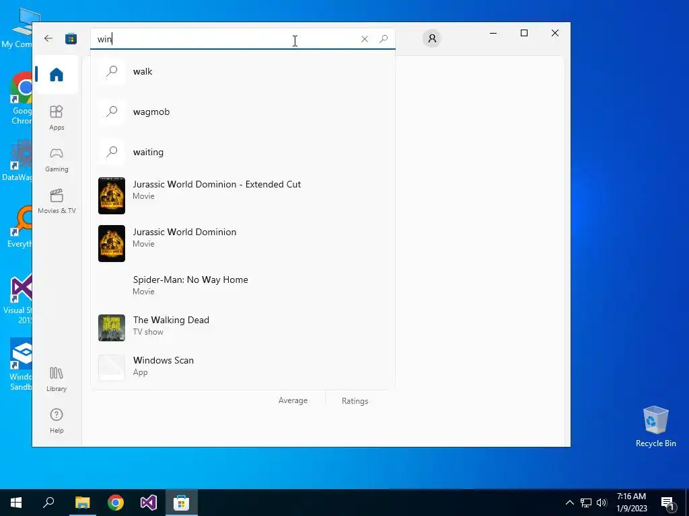Image resolution: width=689 pixels, height=516 pixels.
Task: Open Spider-Man: No Way Home movie result
Action: (x=242, y=285)
